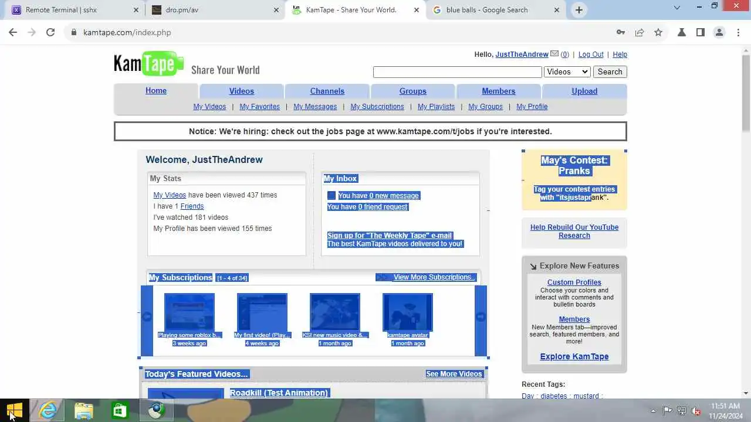751x422 pixels.
Task: Open My Groups link
Action: (485, 107)
